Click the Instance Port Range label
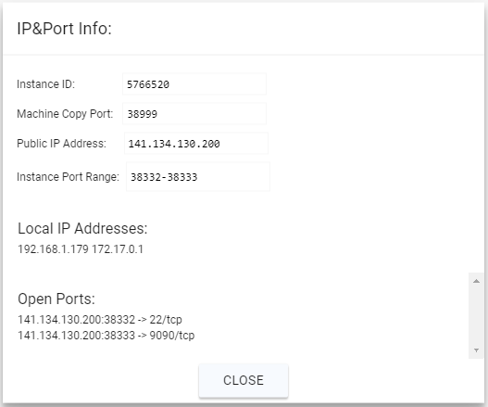This screenshot has width=488, height=407. [68, 177]
